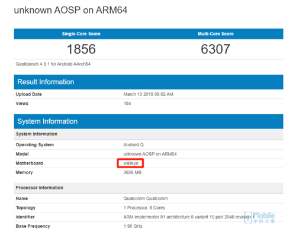Click the Geekbench 4.3.1 for Android AArch64 text
Image resolution: width=296 pixels, height=235 pixels.
(53, 64)
